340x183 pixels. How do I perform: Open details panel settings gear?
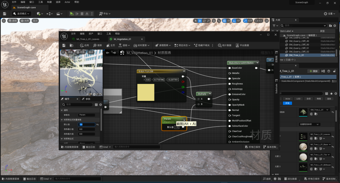coord(100,105)
